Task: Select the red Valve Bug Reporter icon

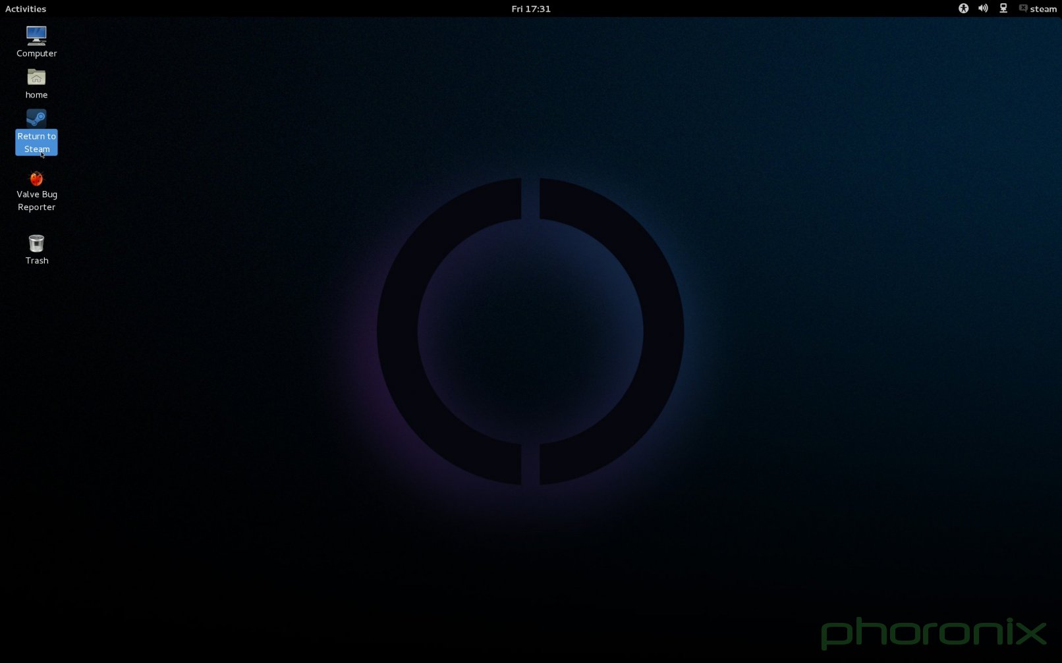Action: (36, 178)
